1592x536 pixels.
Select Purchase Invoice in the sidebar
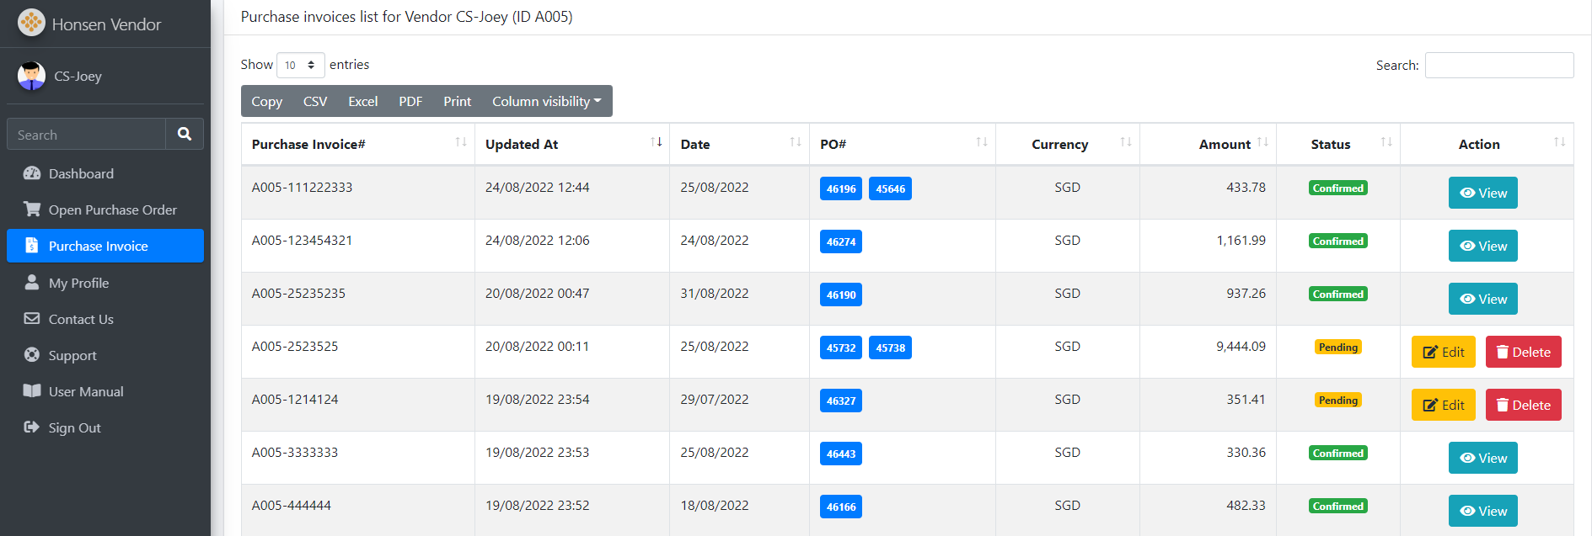click(98, 246)
